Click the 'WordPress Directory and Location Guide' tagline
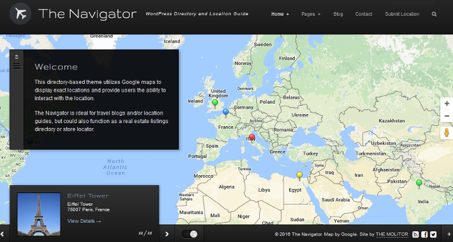 [x=197, y=13]
